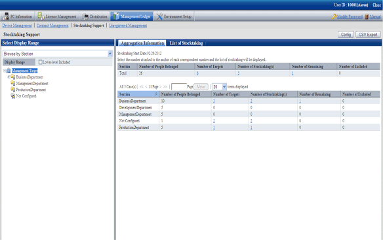Viewport: 383px width, 240px height.
Task: Click the Modify Password key icon
Action: [334, 16]
